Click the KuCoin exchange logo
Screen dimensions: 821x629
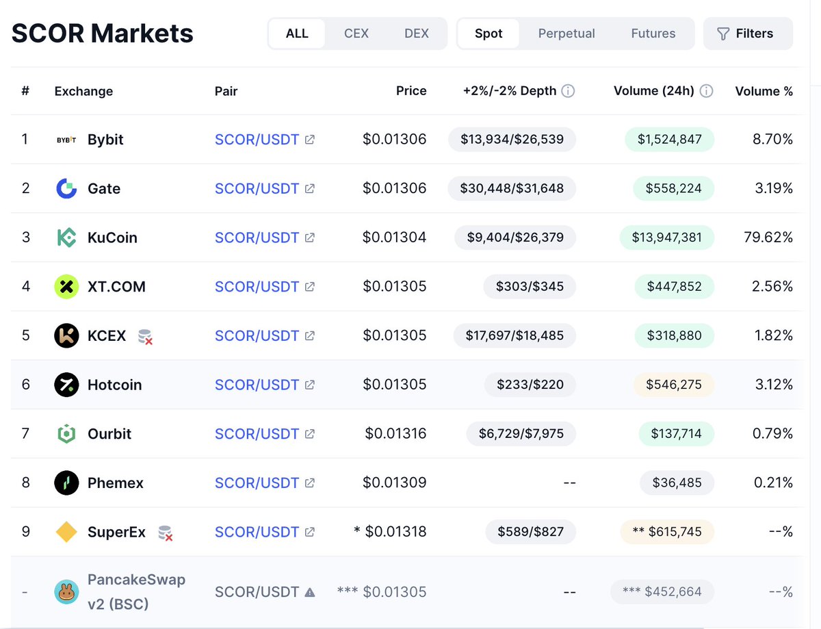pos(66,238)
